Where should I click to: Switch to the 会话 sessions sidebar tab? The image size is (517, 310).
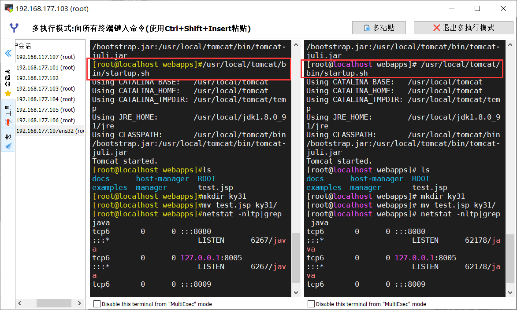pyautogui.click(x=8, y=82)
